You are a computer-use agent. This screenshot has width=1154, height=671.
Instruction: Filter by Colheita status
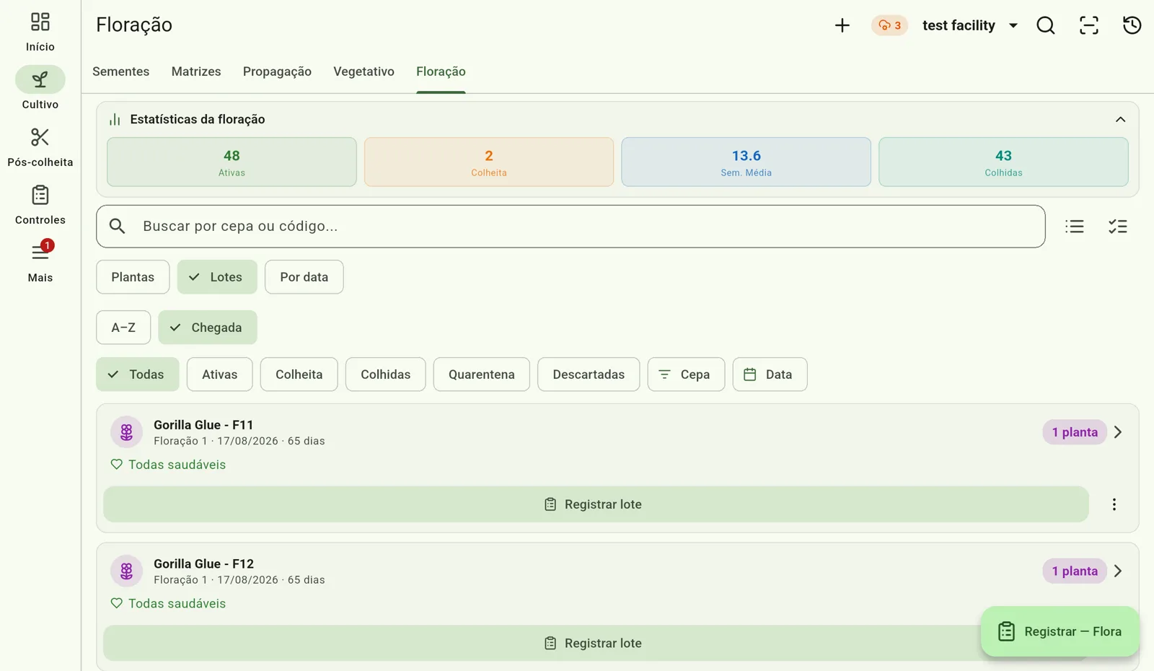pyautogui.click(x=299, y=374)
